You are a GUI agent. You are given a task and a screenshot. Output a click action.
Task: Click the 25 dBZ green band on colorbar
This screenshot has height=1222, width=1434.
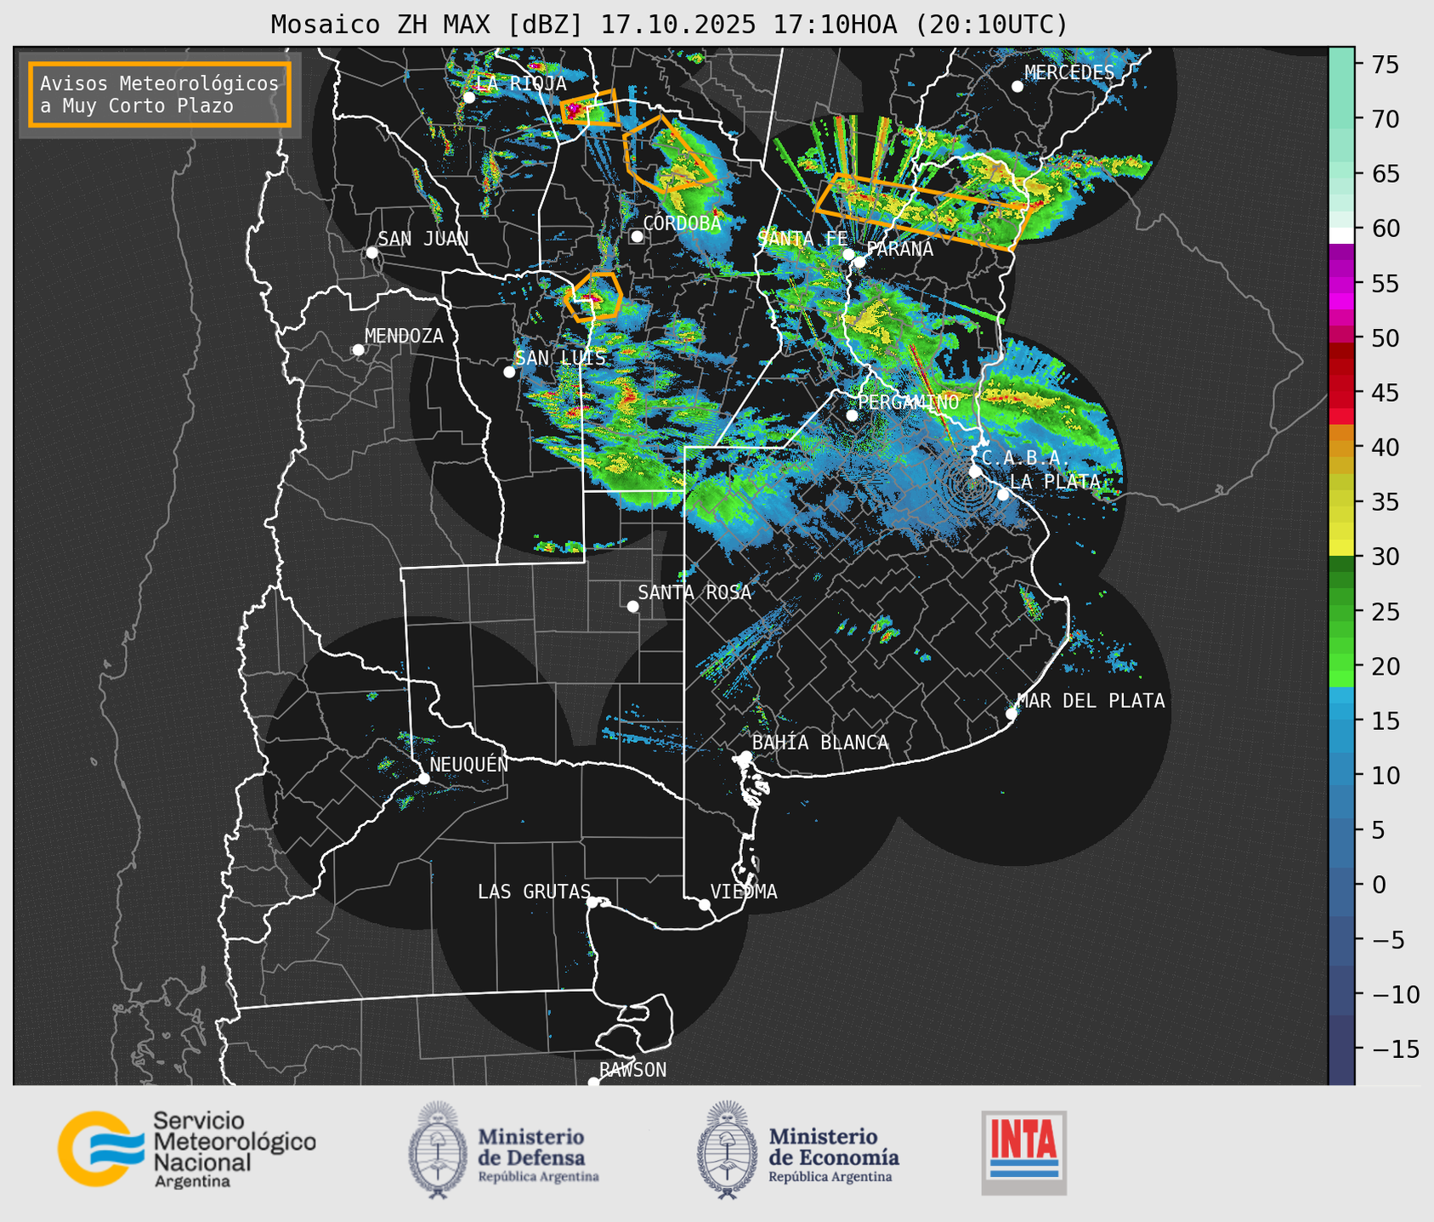pos(1341,611)
